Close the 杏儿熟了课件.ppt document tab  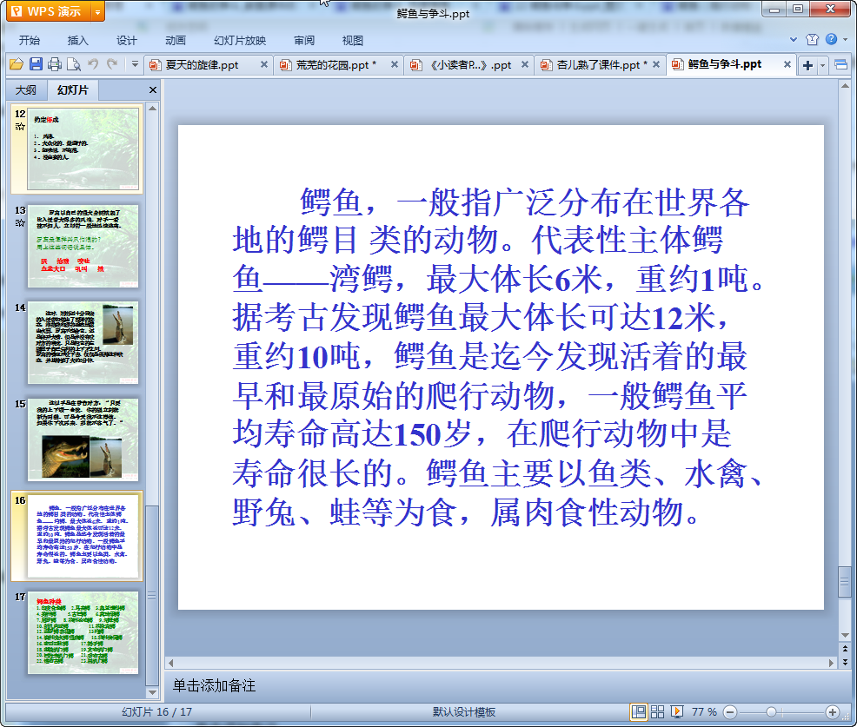pos(656,65)
